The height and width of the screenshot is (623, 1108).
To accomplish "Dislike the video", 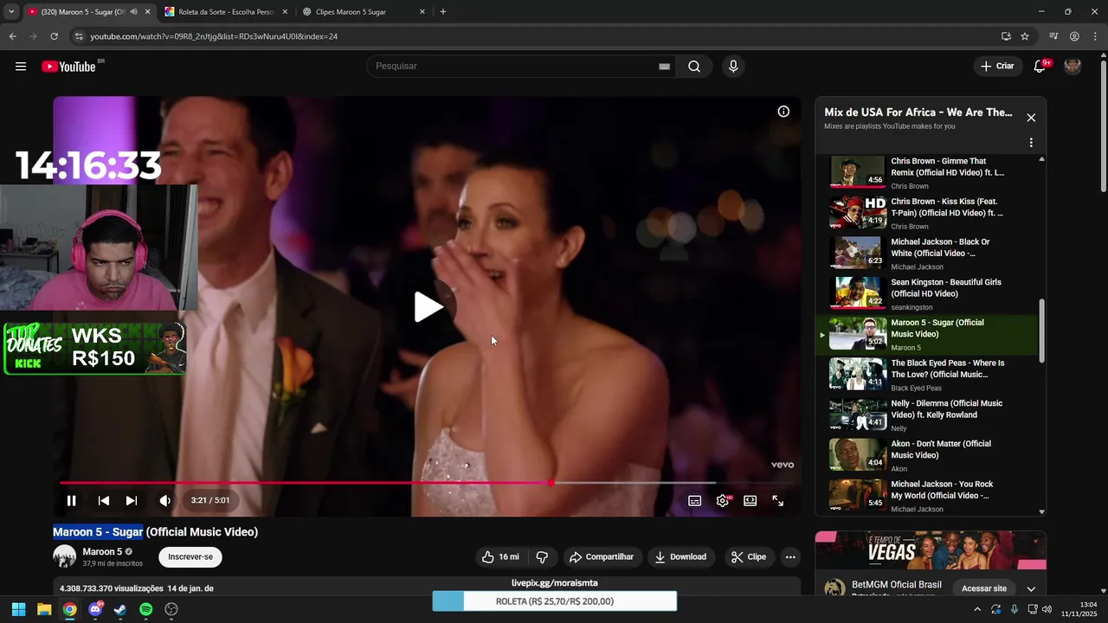I will (x=543, y=557).
